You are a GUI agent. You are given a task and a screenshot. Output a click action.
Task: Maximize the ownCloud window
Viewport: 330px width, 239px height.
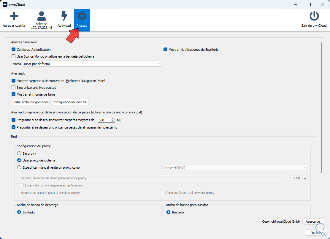click(309, 4)
